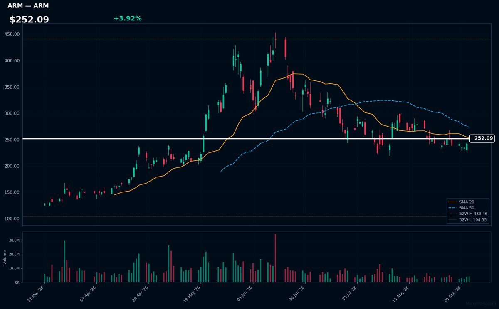Click the 21 Jul '26 date label

(348, 294)
